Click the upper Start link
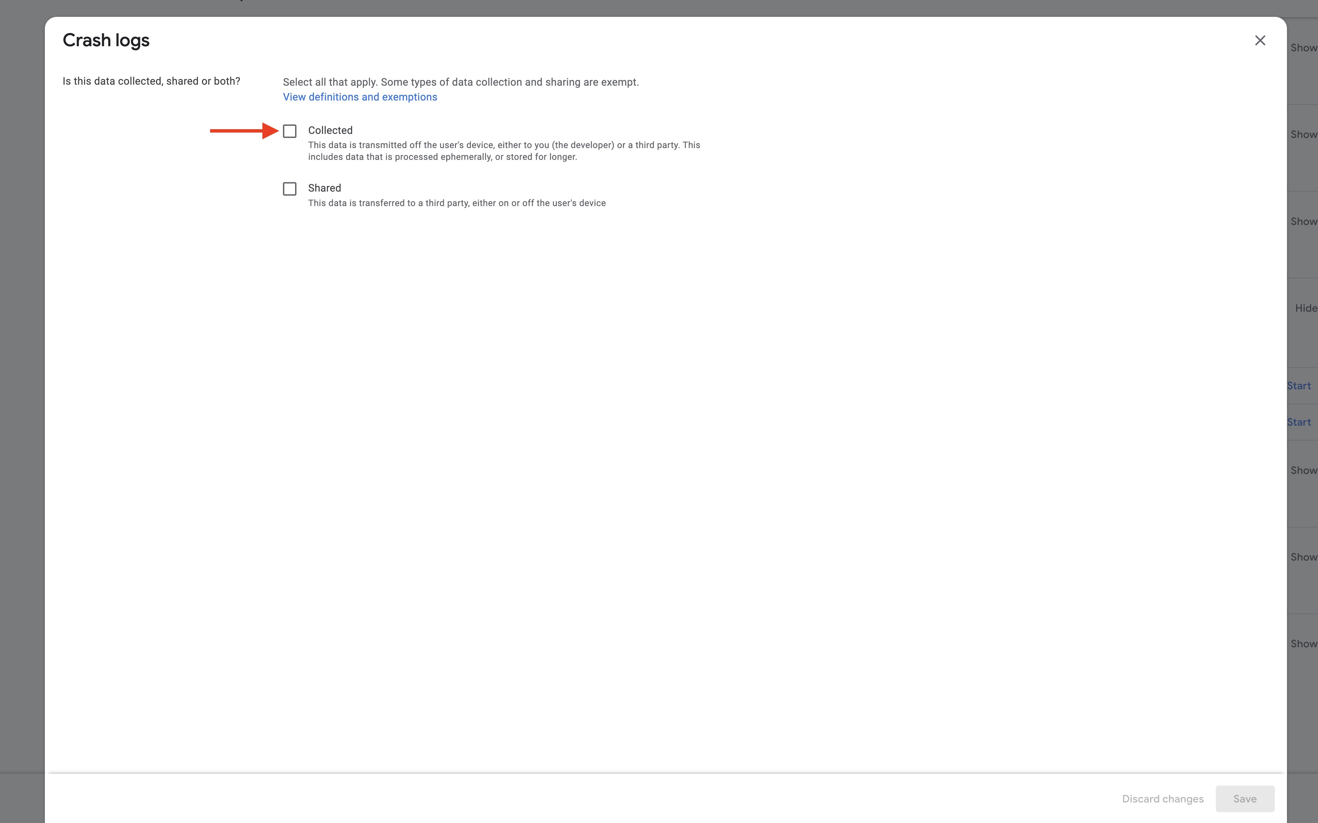Viewport: 1318px width, 823px height. pyautogui.click(x=1299, y=386)
